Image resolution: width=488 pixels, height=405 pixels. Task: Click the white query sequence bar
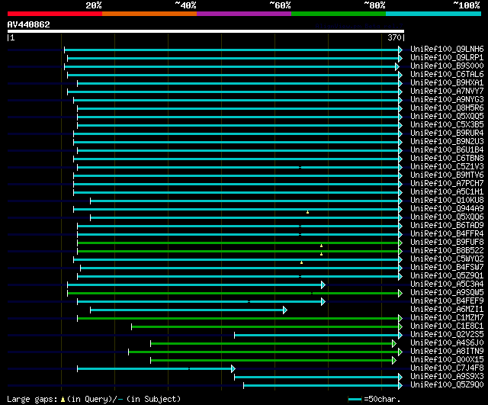pyautogui.click(x=206, y=31)
